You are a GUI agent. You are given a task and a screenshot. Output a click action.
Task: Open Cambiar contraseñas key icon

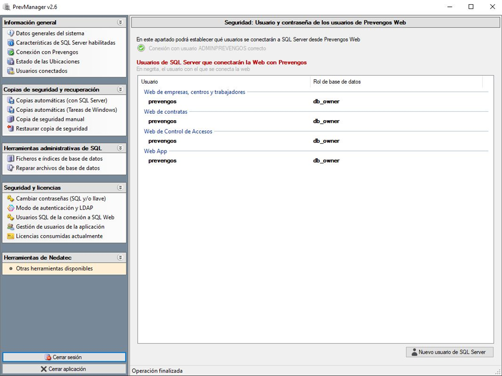pos(10,198)
